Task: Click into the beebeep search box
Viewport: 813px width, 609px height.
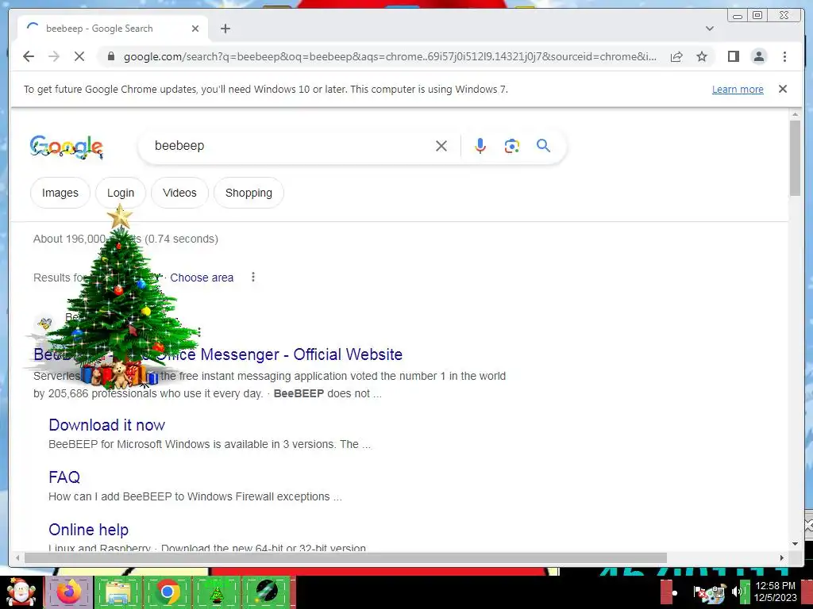Action: [x=291, y=146]
